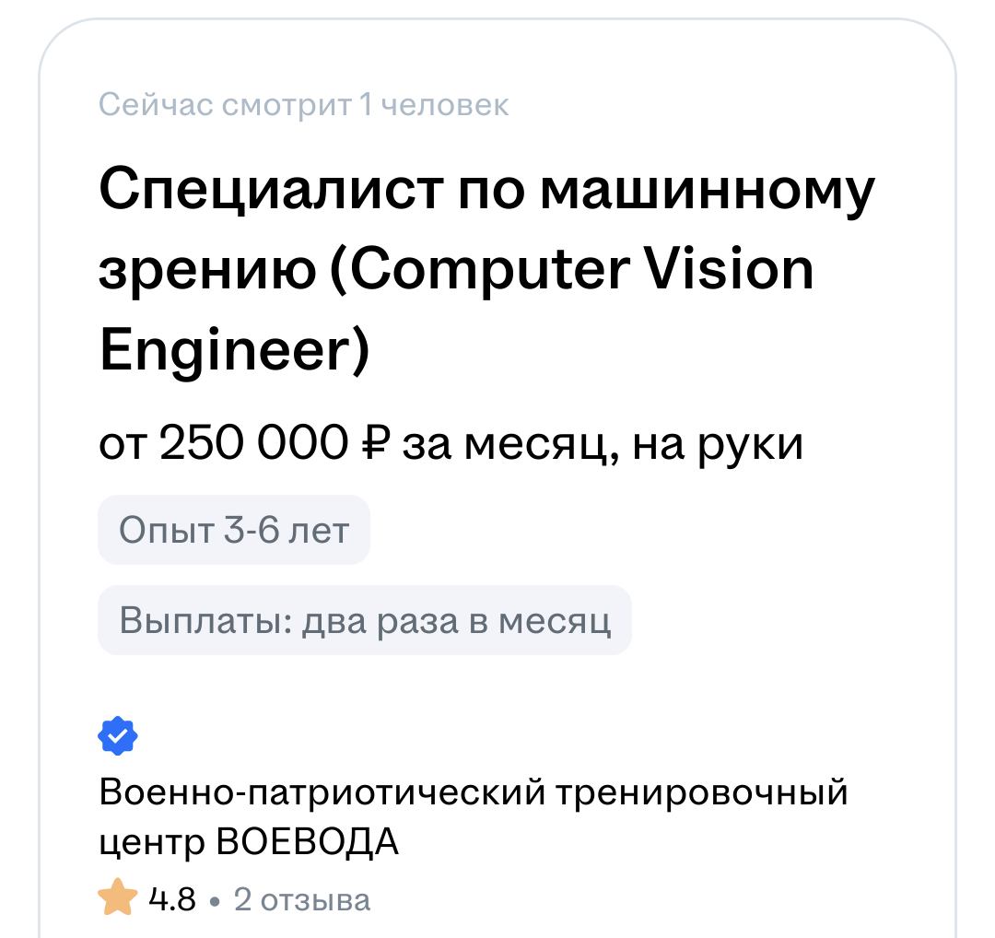Click the "Сейчас смотрит 1 человек" label
The width and height of the screenshot is (995, 938).
click(303, 104)
